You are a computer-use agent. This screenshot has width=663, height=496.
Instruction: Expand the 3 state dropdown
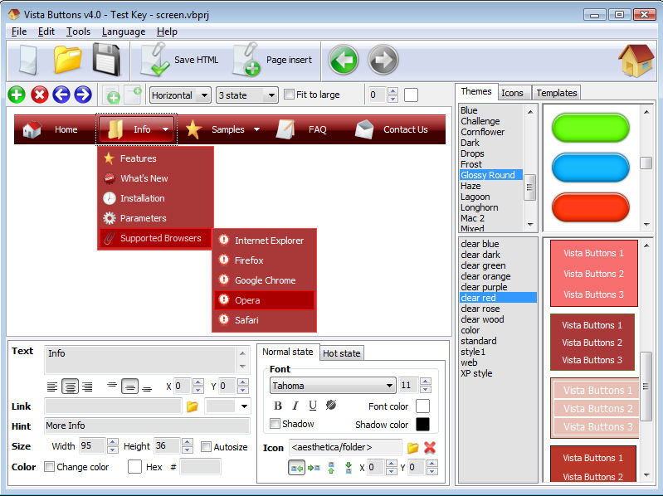pyautogui.click(x=246, y=95)
